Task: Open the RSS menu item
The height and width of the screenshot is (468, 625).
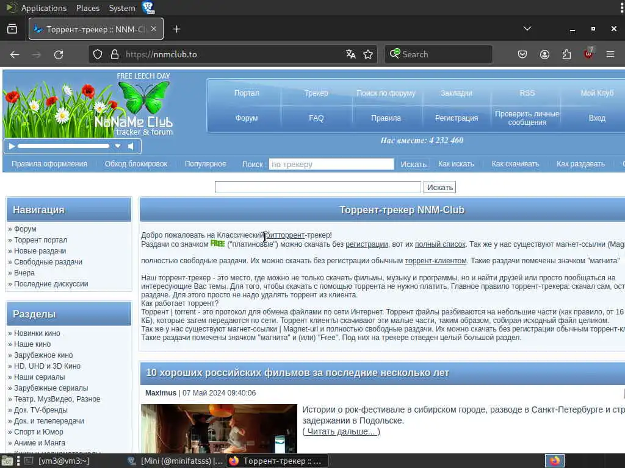Action: click(527, 93)
